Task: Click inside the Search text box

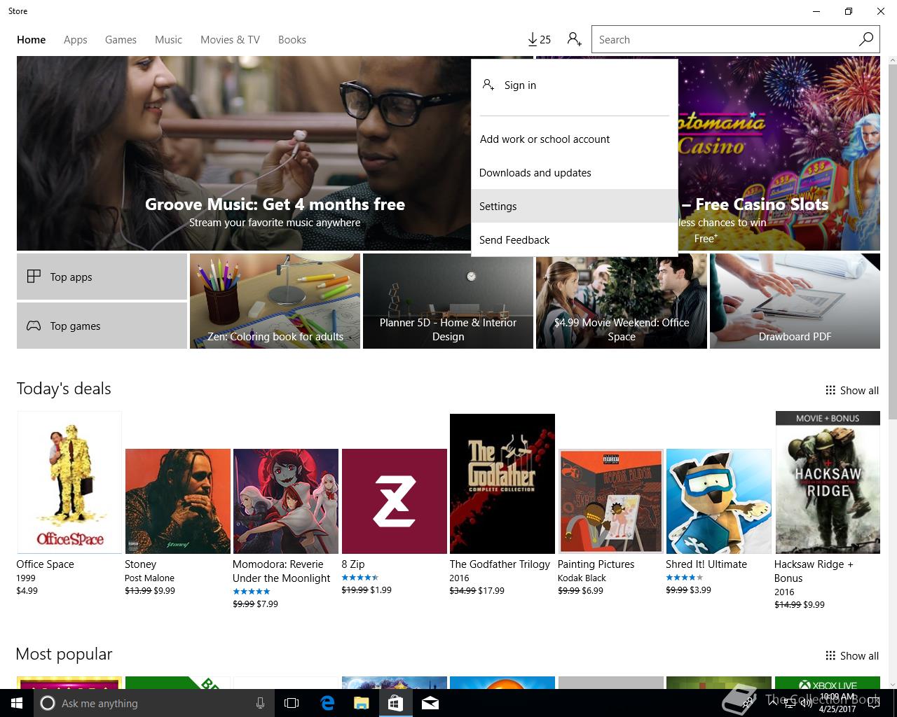Action: [725, 39]
